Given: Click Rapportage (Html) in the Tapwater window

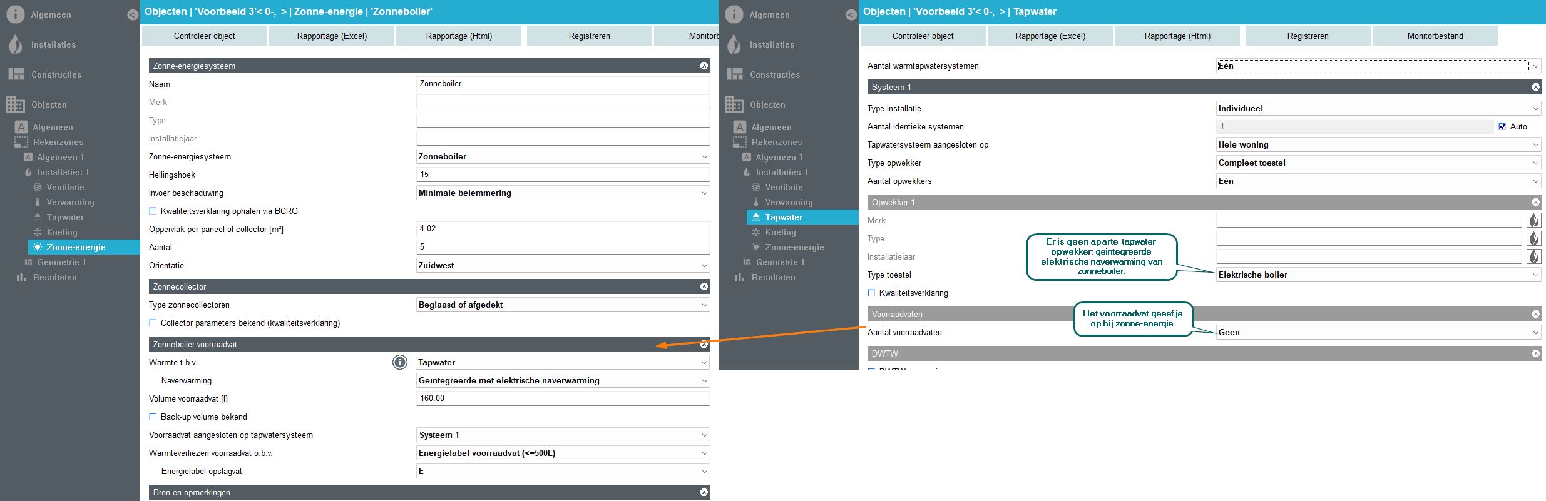Looking at the screenshot, I should point(1177,36).
